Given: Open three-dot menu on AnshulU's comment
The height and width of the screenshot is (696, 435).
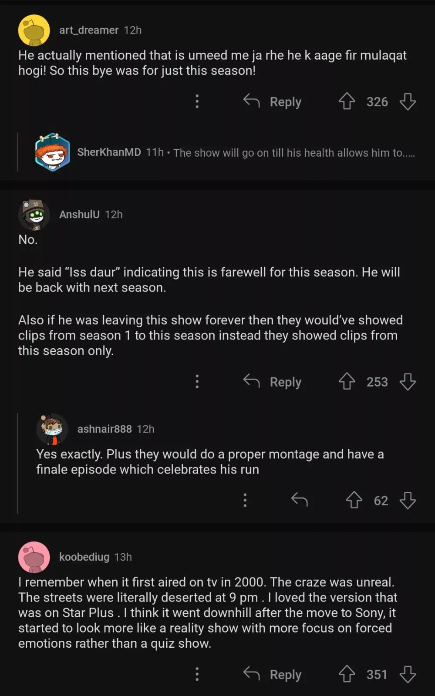Looking at the screenshot, I should coord(197,382).
